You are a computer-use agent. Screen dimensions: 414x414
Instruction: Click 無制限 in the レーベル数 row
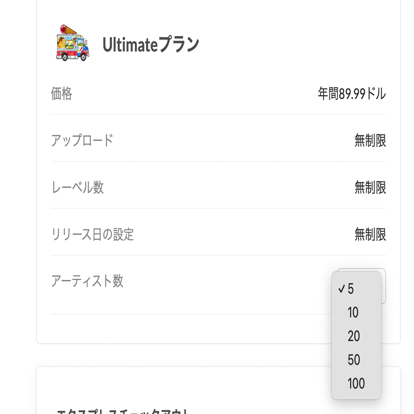370,187
